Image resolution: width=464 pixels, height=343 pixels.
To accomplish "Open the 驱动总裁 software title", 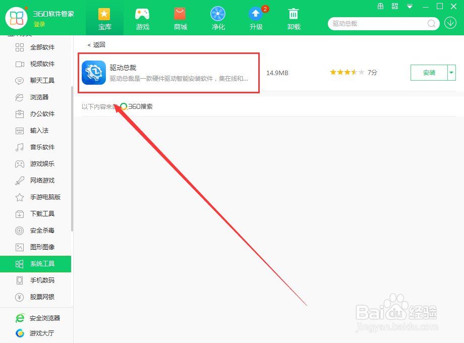I will pos(123,68).
